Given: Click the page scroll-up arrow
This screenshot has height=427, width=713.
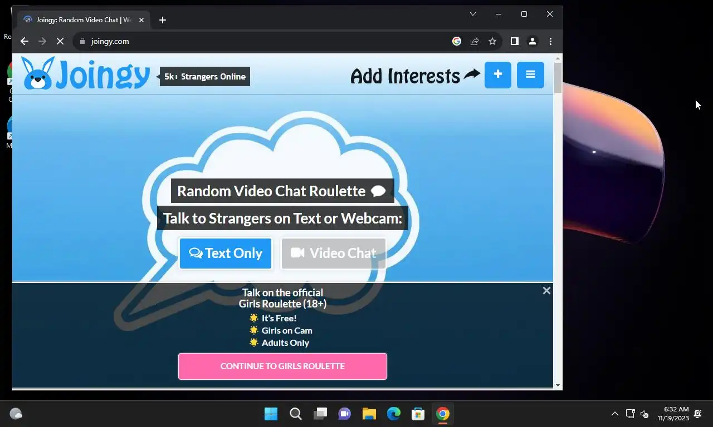Looking at the screenshot, I should click(x=558, y=58).
